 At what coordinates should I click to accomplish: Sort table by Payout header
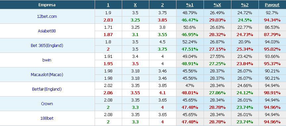[x=272, y=5]
